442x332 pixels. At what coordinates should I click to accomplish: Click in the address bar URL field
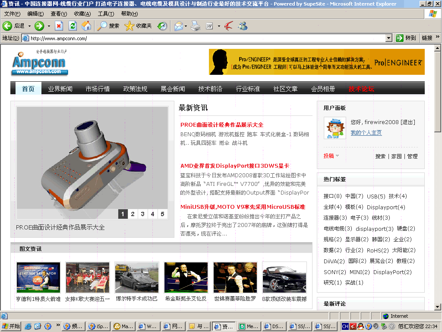pos(207,38)
